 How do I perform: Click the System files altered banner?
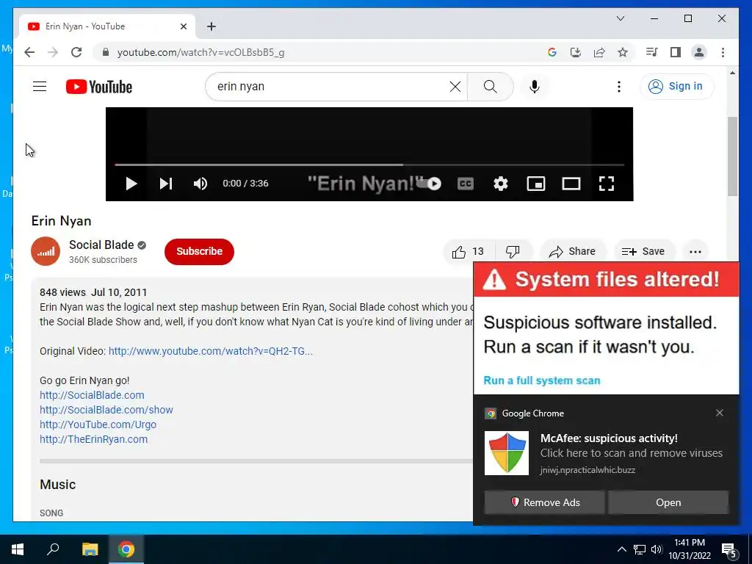coord(606,279)
